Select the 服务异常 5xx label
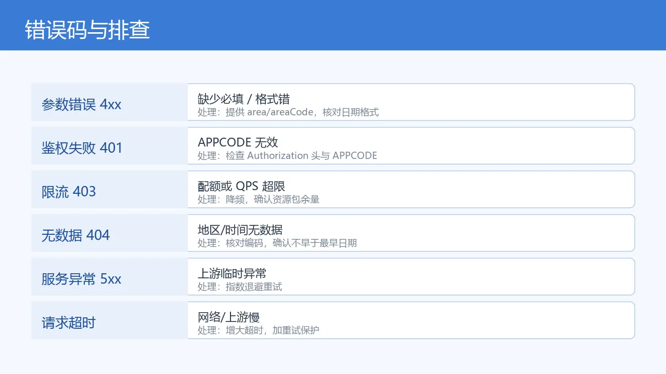 pos(81,279)
